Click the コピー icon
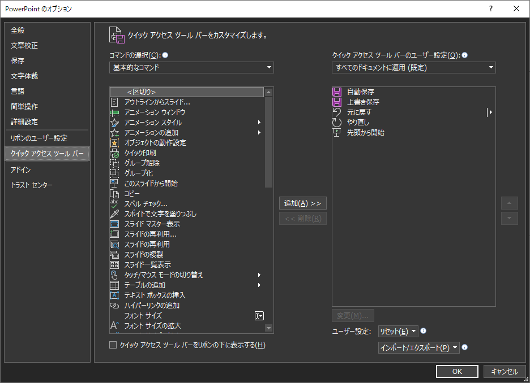The height and width of the screenshot is (383, 530). tap(114, 194)
